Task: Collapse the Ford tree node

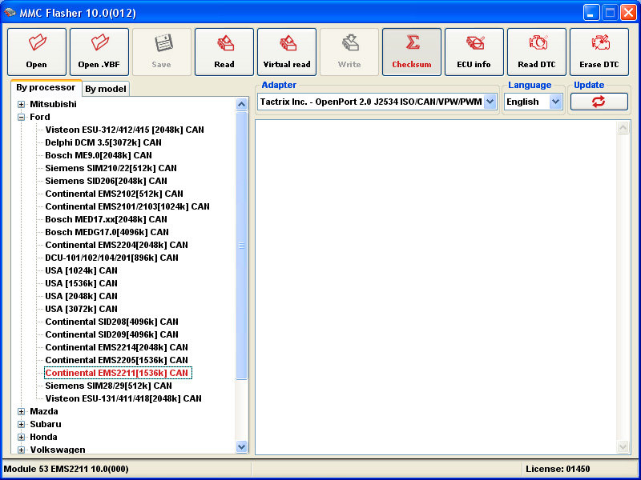Action: point(22,117)
